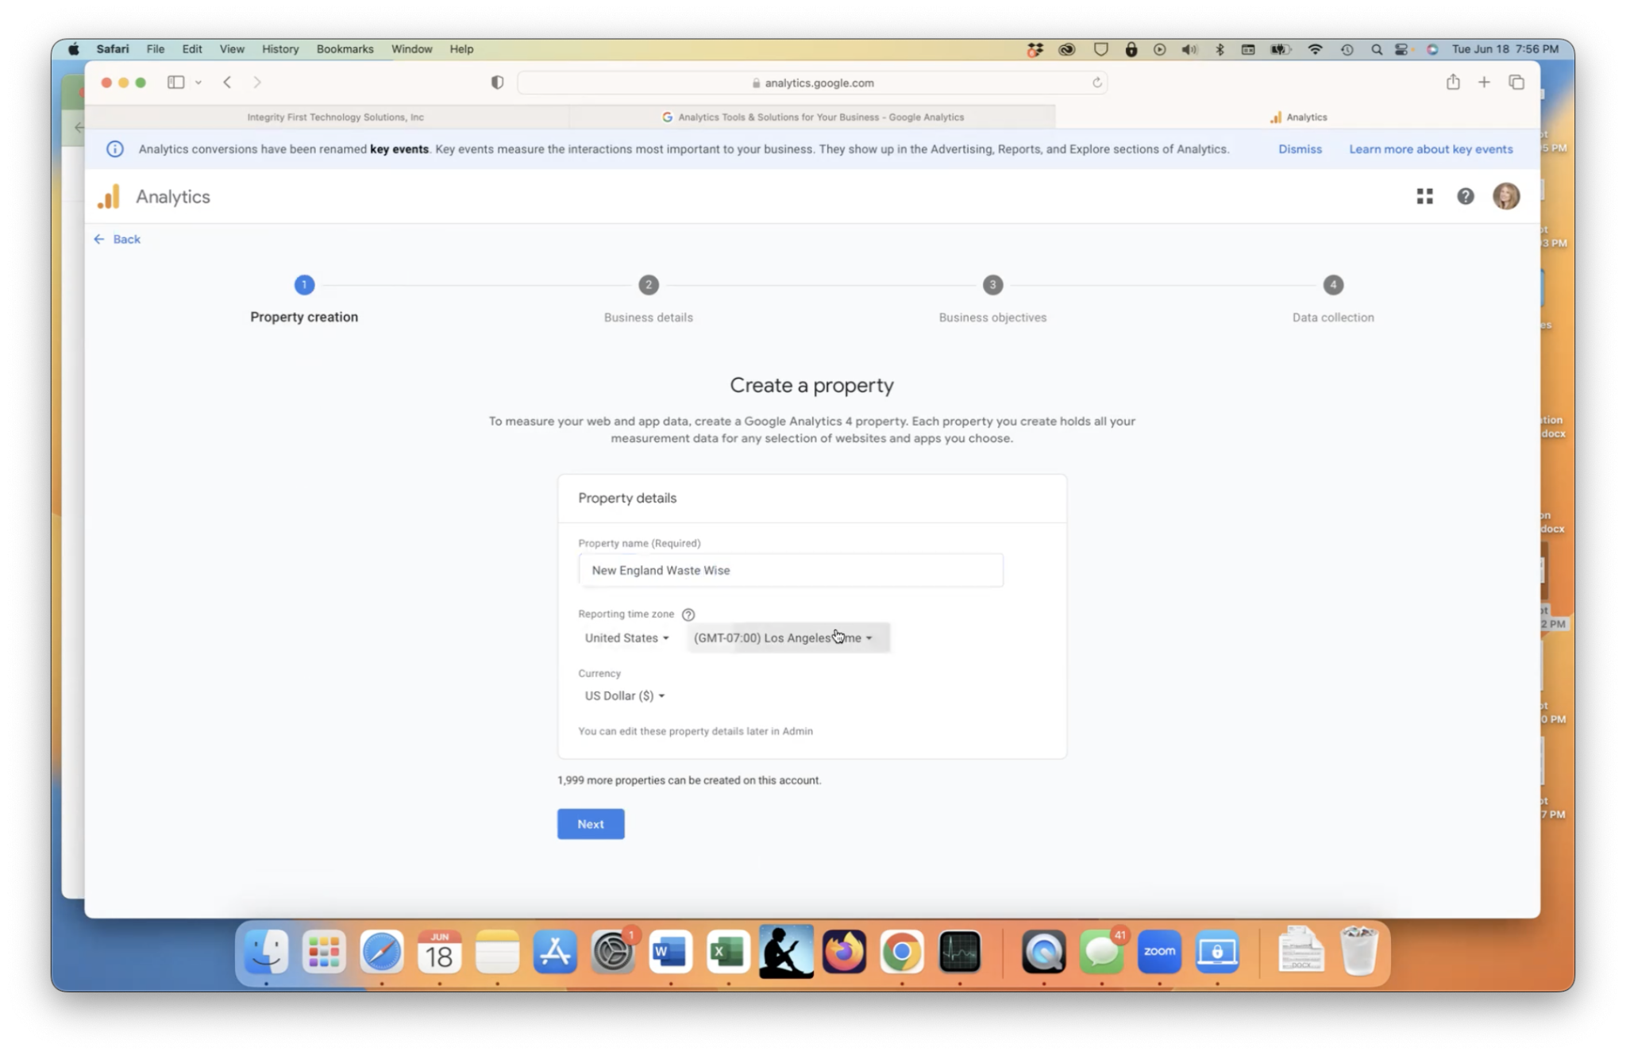Dismiss the key events notification

tap(1300, 148)
